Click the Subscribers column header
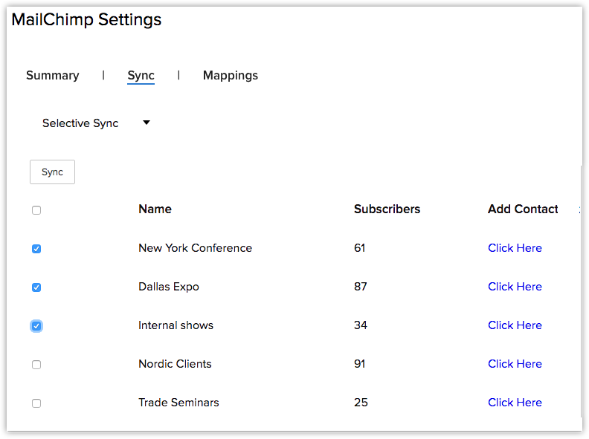 pos(387,209)
